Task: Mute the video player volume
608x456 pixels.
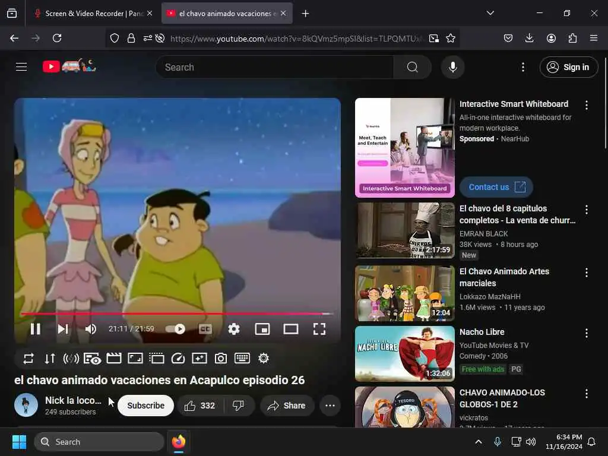Action: pos(91,329)
